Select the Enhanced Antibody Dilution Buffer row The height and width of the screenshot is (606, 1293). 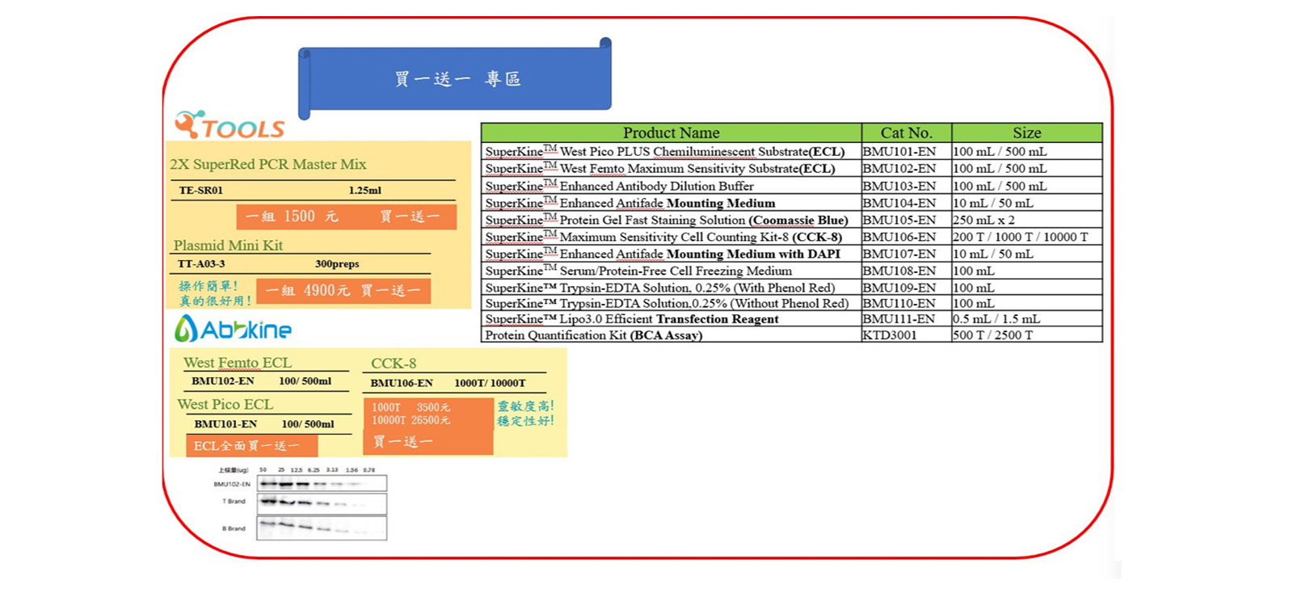[x=792, y=186]
